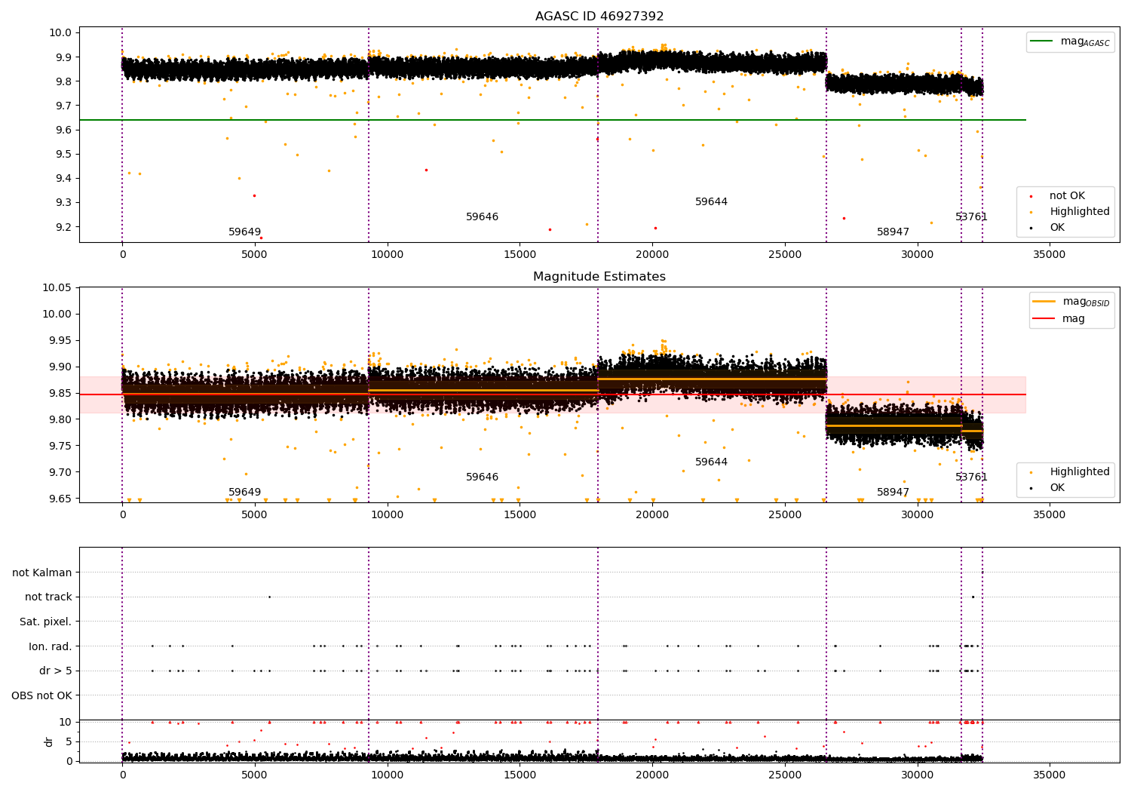Click the 10.05 y-tick of the middle plot
1131x792 pixels.
[x=59, y=287]
